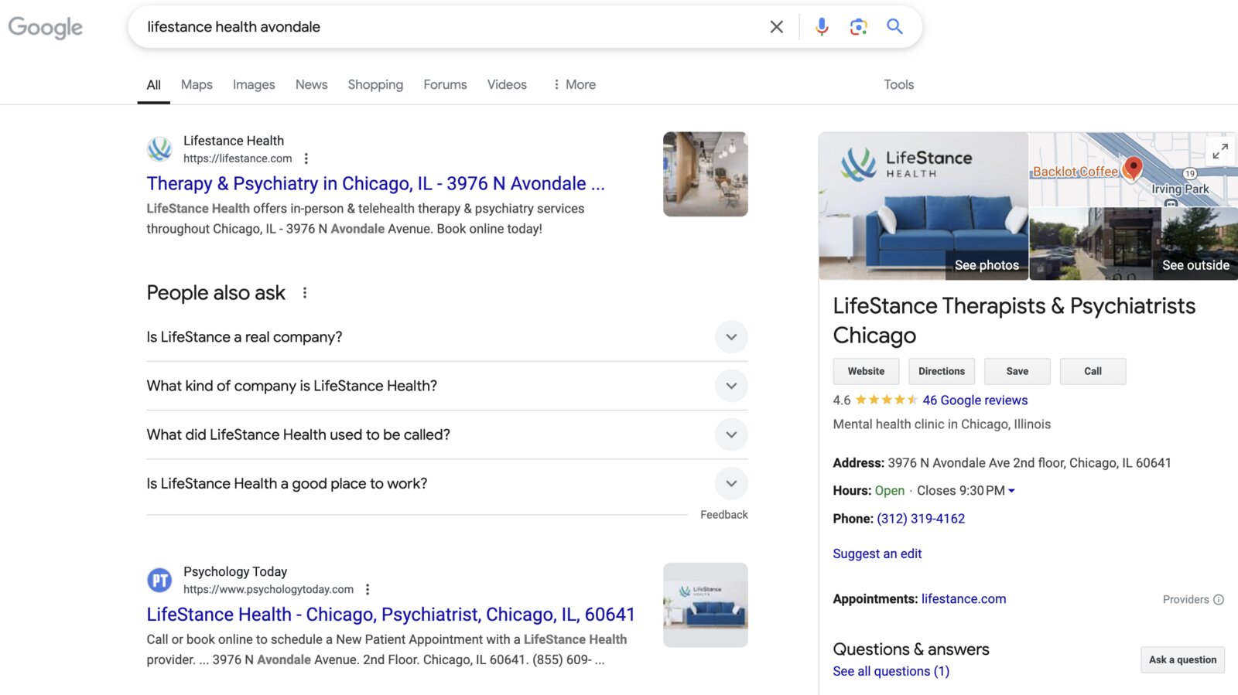Click Feedback under People also ask
The image size is (1238, 695).
(x=724, y=515)
